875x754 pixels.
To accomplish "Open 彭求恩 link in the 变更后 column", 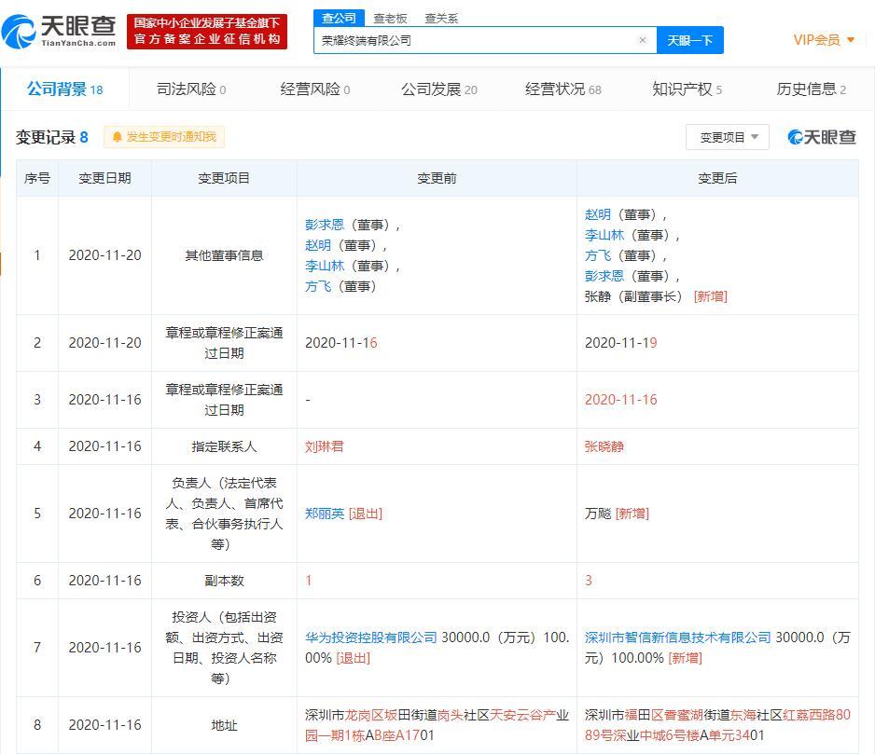I will [x=604, y=276].
